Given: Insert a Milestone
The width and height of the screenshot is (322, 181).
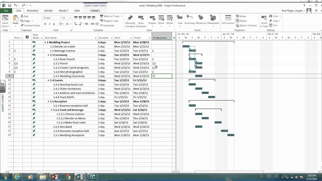Looking at the screenshot, I should (x=201, y=20).
